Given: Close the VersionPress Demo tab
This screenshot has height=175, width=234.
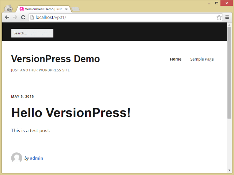Looking at the screenshot, I should (67, 9).
